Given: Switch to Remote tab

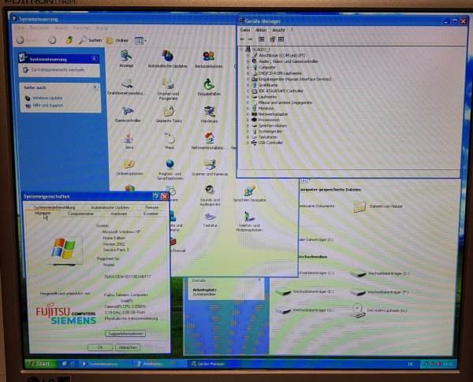Looking at the screenshot, I should [151, 207].
